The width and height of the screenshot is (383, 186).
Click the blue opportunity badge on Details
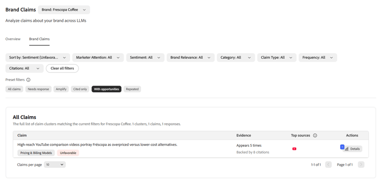(x=342, y=147)
